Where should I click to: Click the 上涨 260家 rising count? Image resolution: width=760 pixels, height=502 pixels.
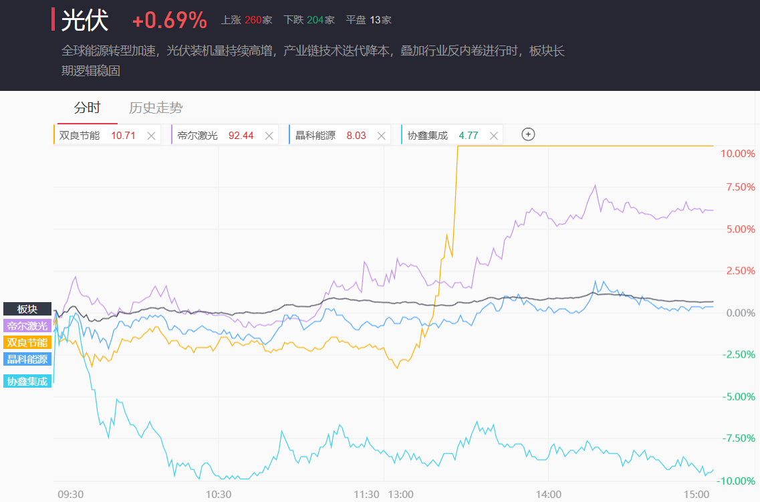coord(247,20)
